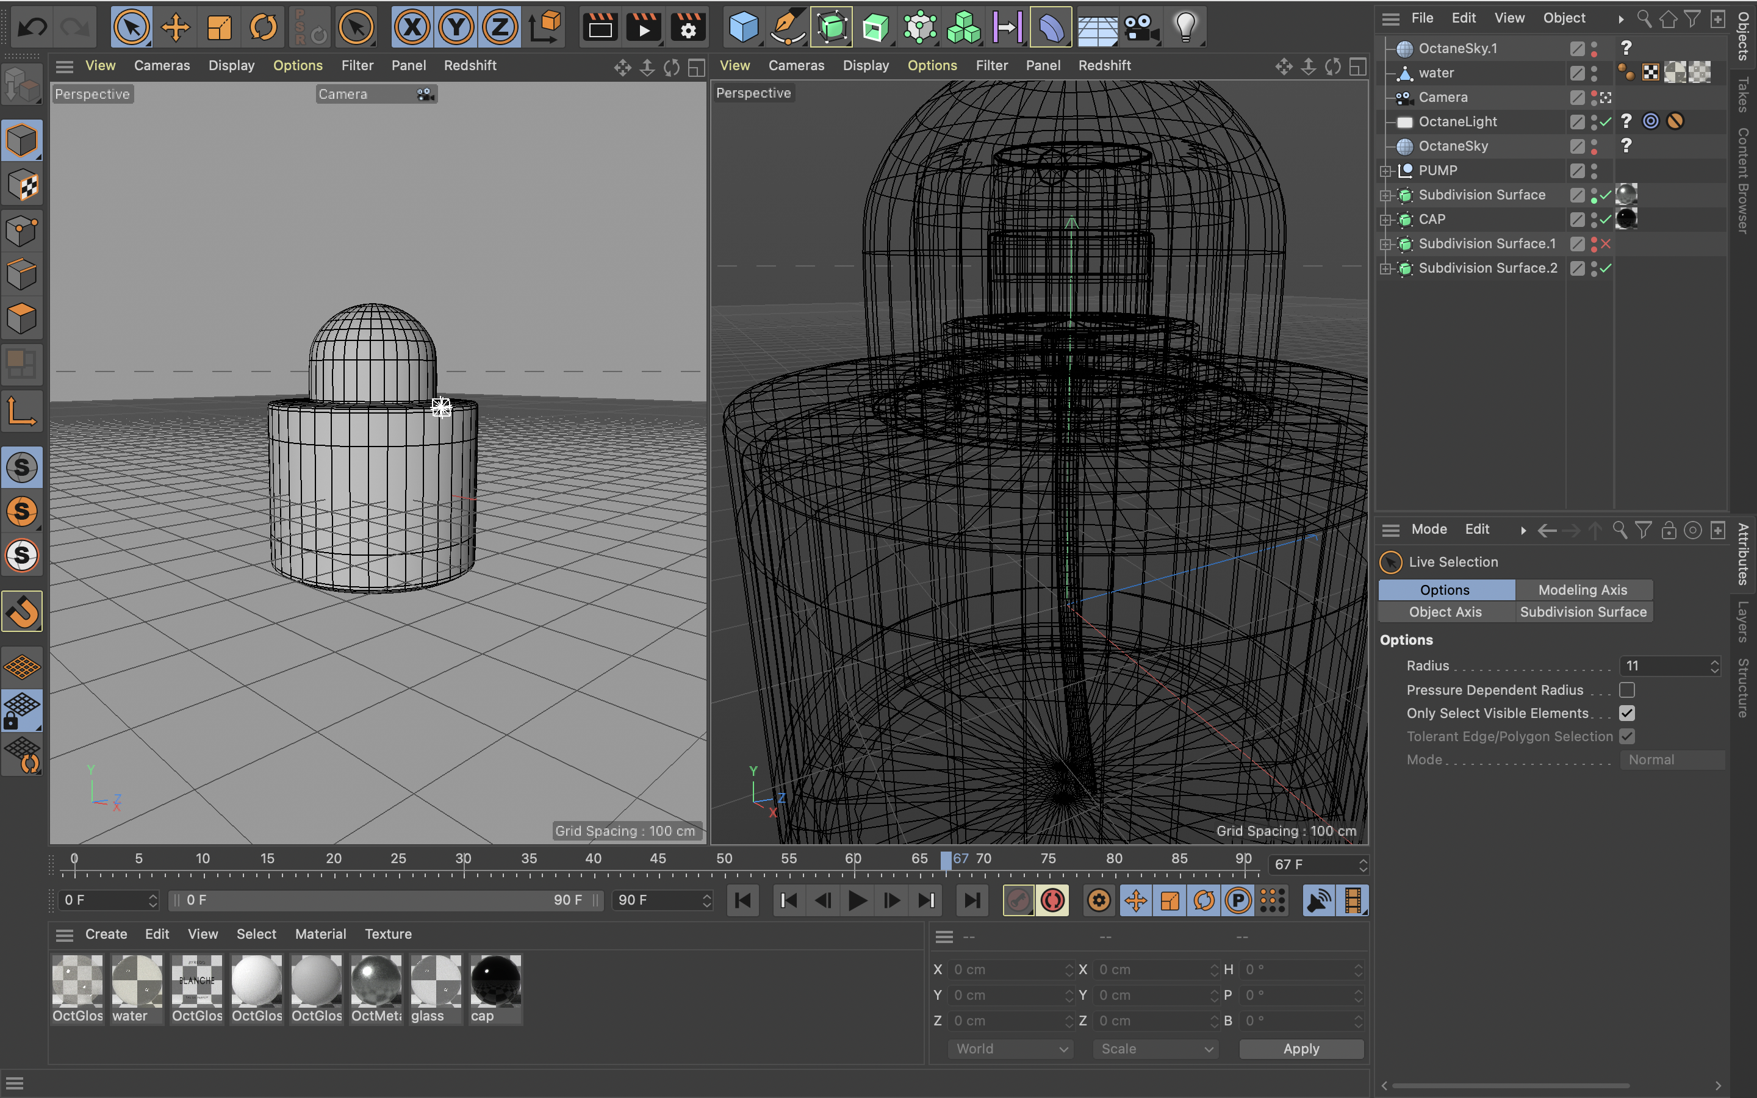Toggle the X axis lock icon
1757x1098 pixels.
coord(412,27)
